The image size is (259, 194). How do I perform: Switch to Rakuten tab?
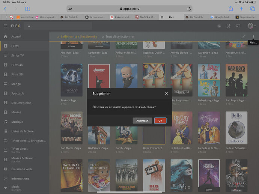(121, 17)
